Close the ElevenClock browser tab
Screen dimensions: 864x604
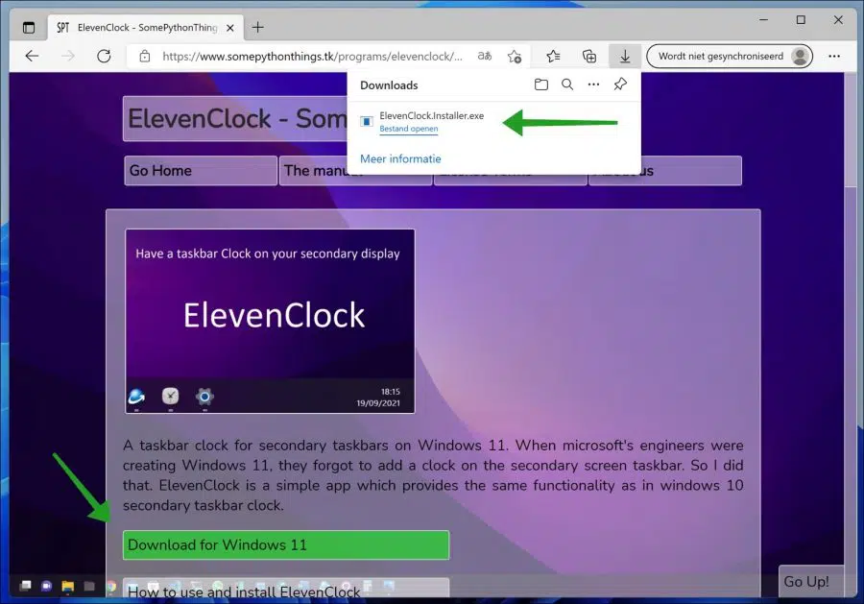pyautogui.click(x=230, y=28)
